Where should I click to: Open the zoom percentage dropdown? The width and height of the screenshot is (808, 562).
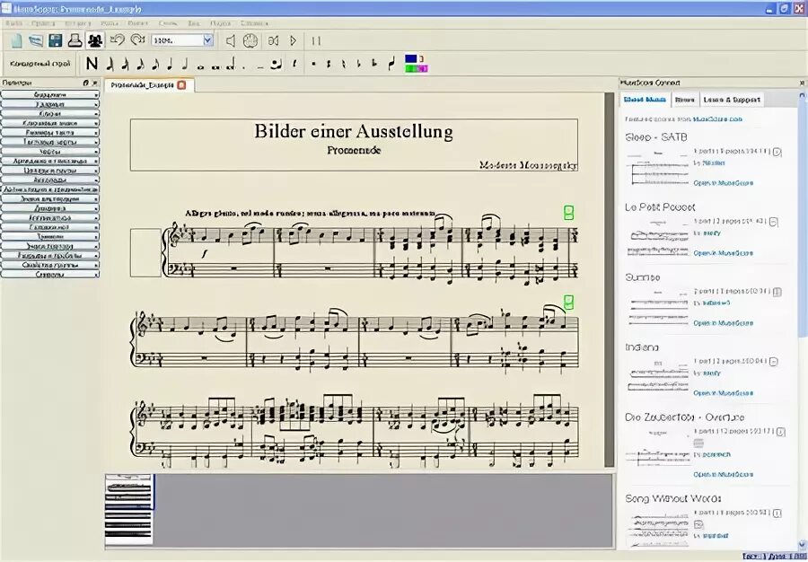click(x=207, y=40)
